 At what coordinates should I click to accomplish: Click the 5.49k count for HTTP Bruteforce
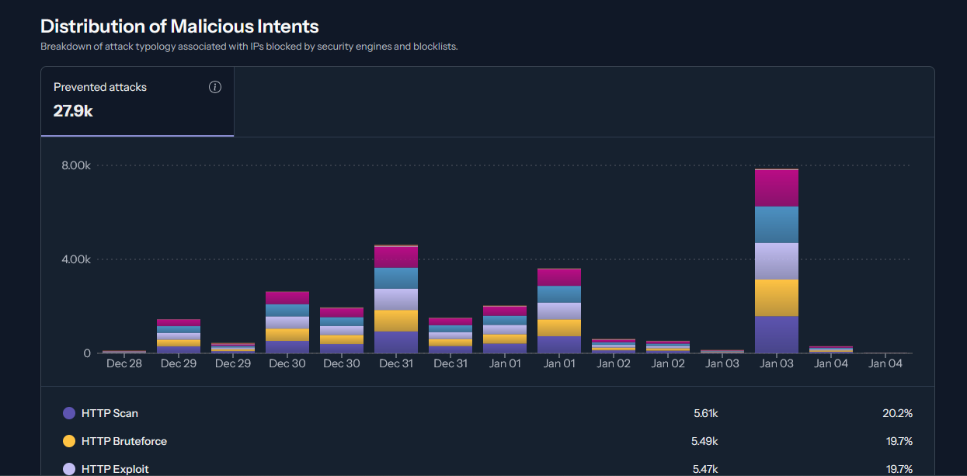[705, 441]
